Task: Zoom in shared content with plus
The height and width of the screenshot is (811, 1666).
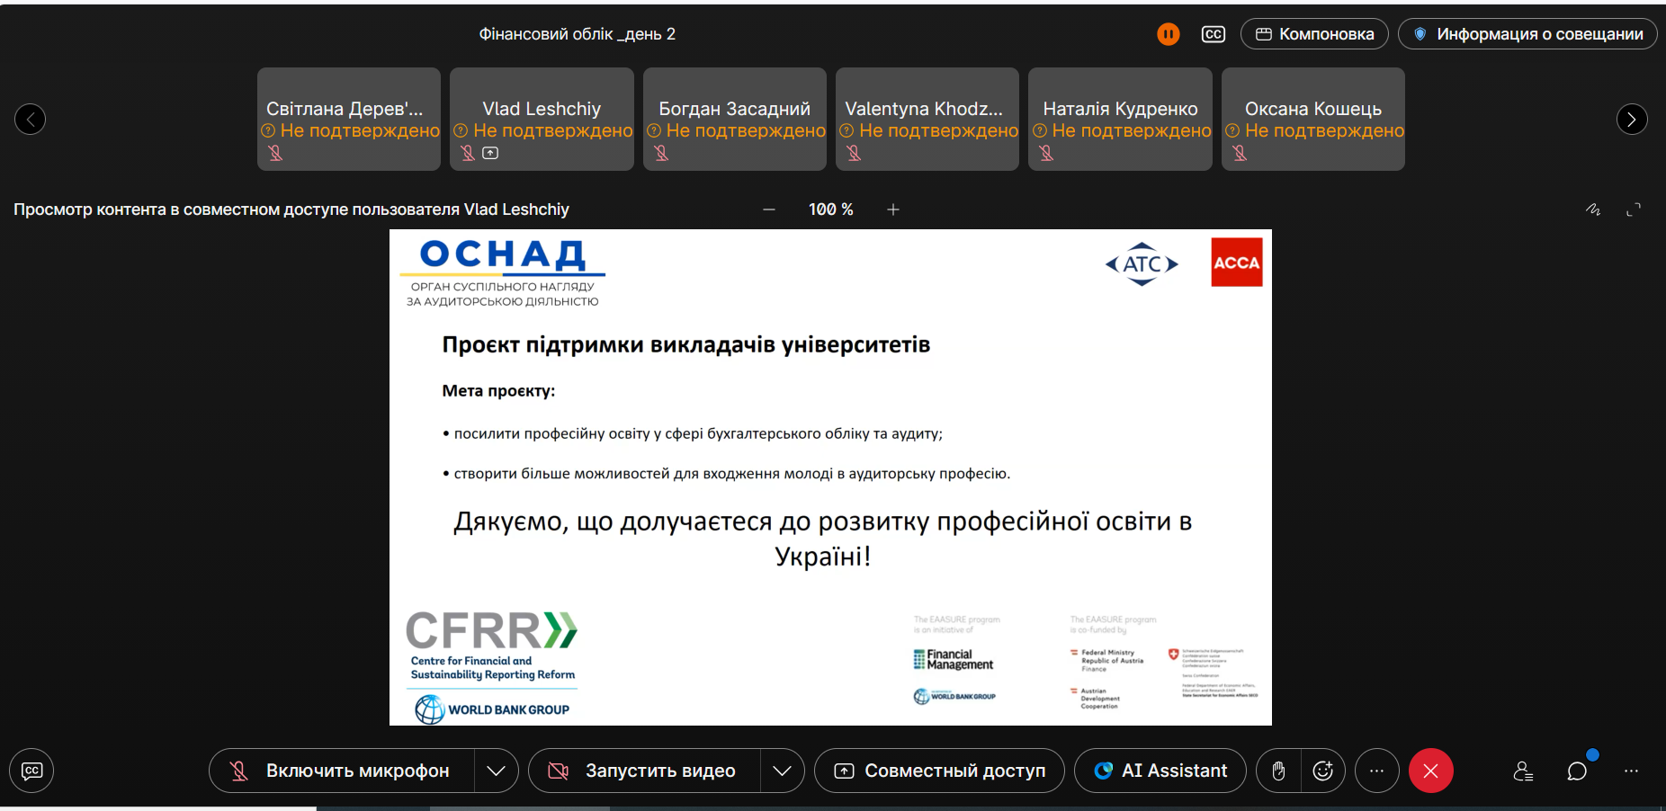Action: pos(893,209)
